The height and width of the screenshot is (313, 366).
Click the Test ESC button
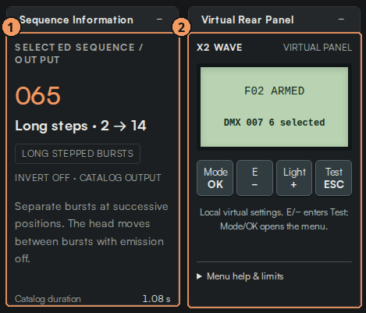click(x=334, y=178)
